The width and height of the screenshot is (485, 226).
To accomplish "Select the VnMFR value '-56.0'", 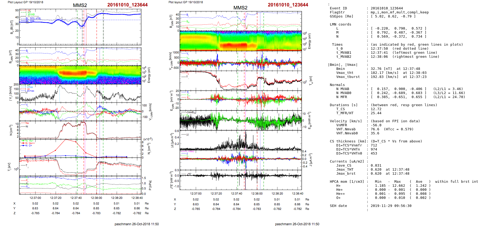I will coord(376,125).
